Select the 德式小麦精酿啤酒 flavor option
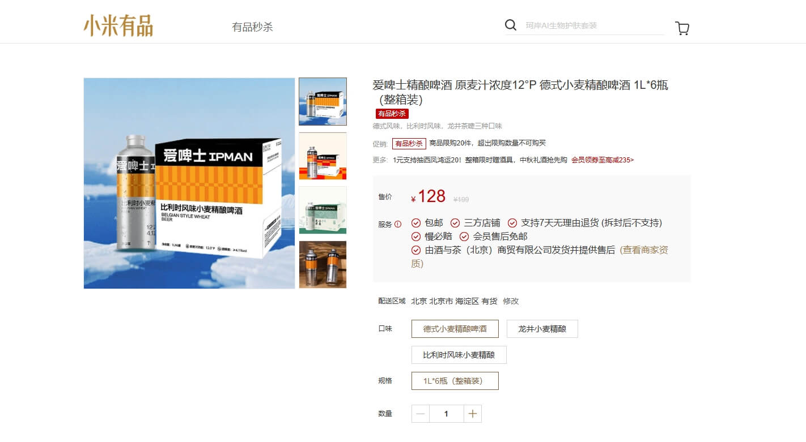This screenshot has height=442, width=806. tap(455, 328)
